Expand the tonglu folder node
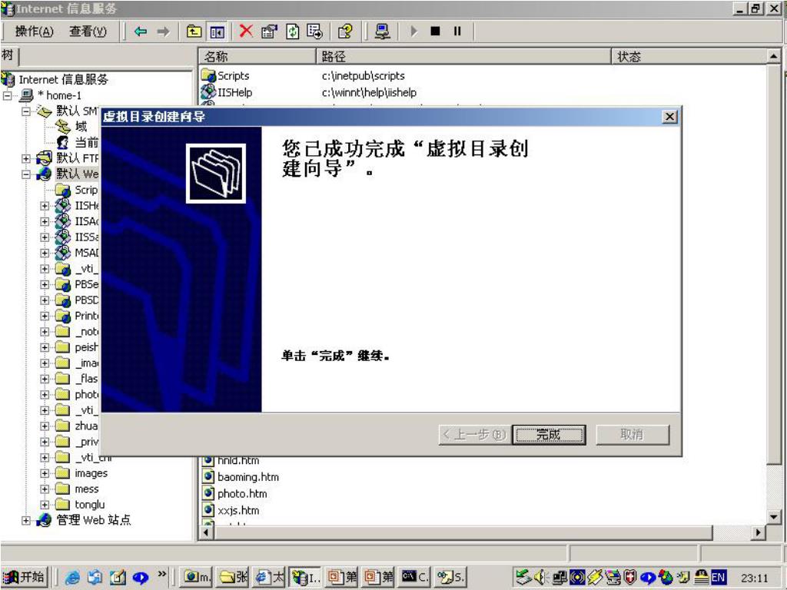The width and height of the screenshot is (787, 590). point(45,505)
